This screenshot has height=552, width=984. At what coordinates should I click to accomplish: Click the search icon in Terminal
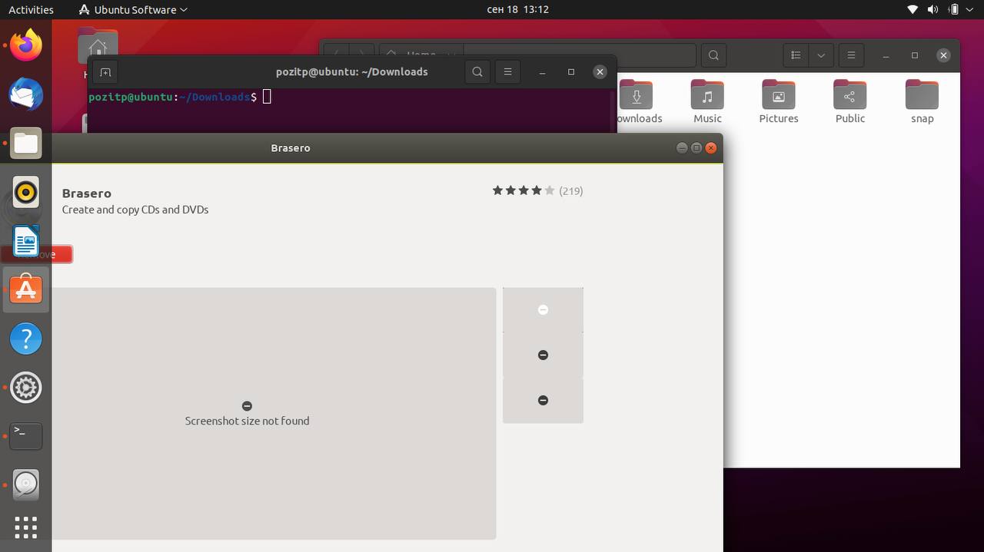coord(477,72)
